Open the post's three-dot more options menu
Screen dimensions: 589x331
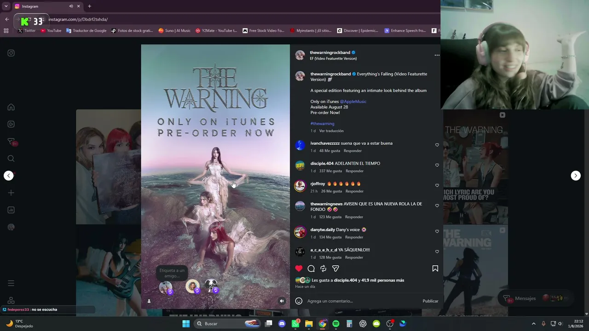click(x=437, y=55)
